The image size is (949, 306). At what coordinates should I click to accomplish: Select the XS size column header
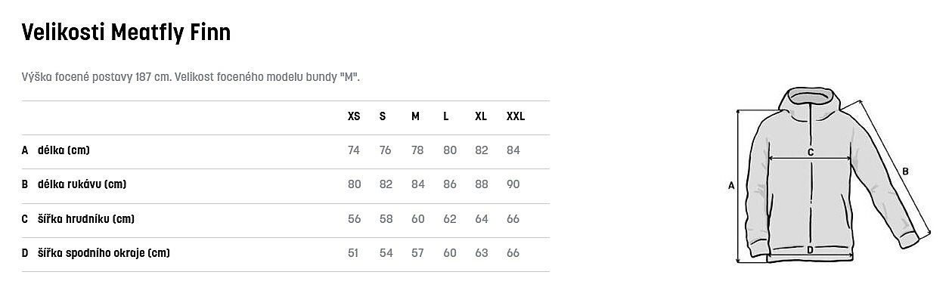(x=354, y=116)
